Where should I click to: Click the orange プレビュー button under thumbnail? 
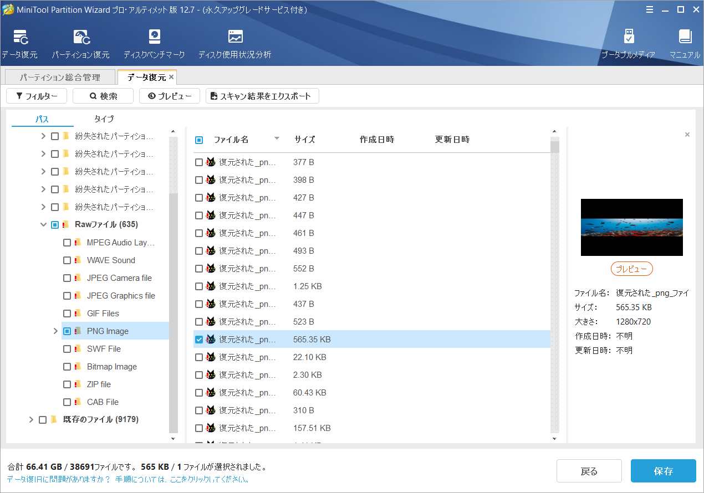[x=632, y=269]
